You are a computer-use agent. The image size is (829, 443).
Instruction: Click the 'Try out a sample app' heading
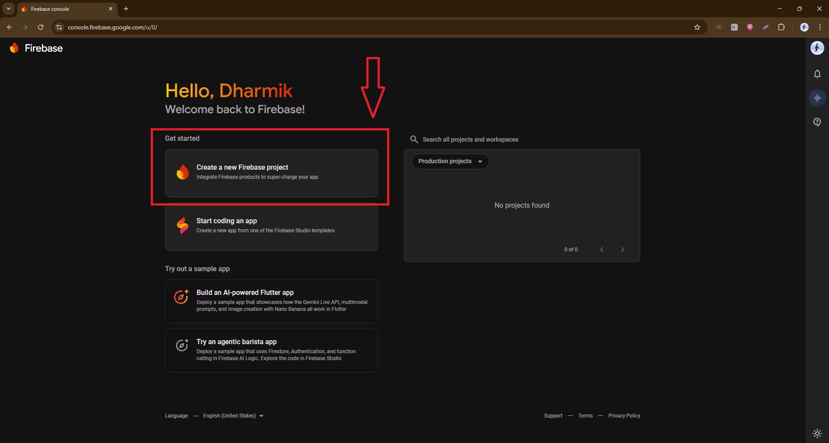pyautogui.click(x=197, y=269)
